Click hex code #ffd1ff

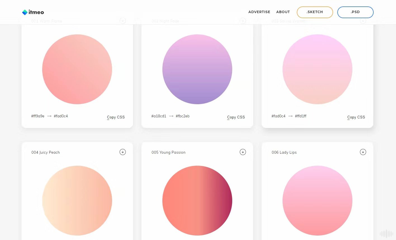click(x=300, y=116)
